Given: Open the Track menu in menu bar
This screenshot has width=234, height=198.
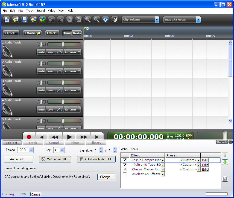Looking at the screenshot, I should coord(30,11).
